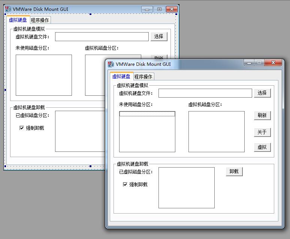Focus 虚拟机硬盘文件 text field in back window

(x=102, y=37)
